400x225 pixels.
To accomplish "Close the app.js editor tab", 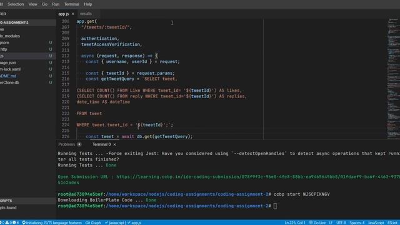I will (x=73, y=14).
